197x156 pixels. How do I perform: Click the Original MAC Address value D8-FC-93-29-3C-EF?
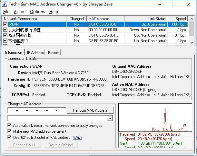point(127,72)
